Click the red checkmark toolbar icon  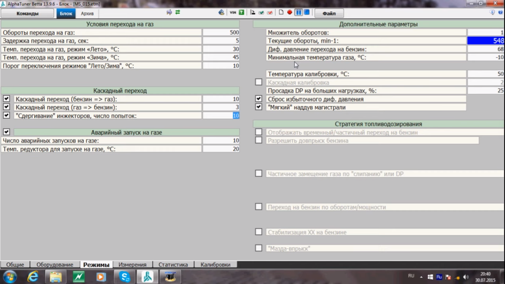tap(270, 13)
